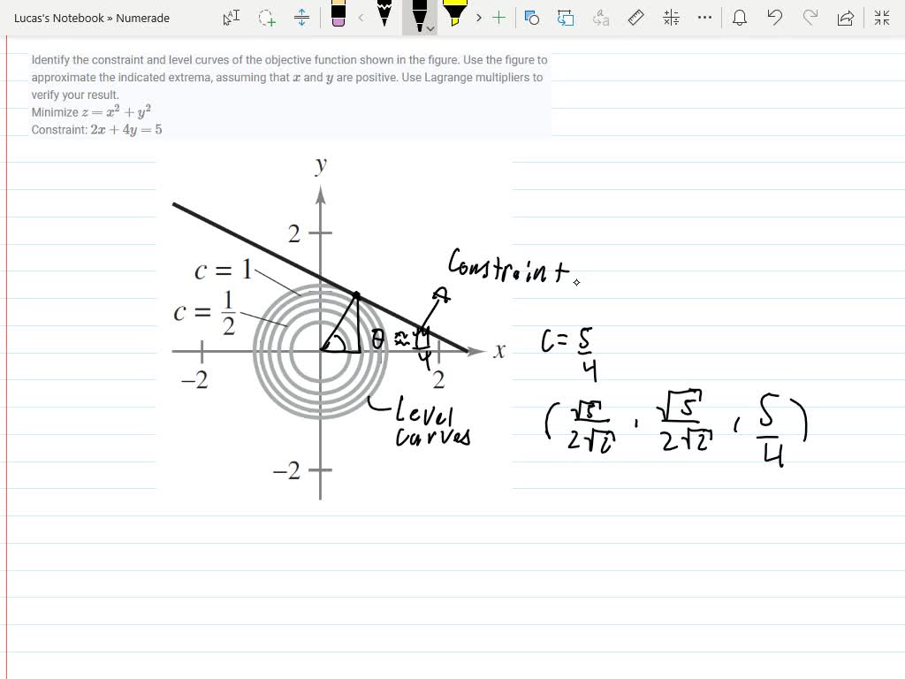Expand more pens with the right chevron
This screenshot has height=679, width=905.
coord(477,18)
